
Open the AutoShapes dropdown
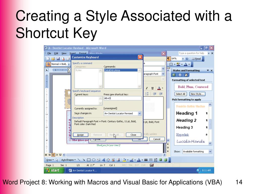click(x=69, y=160)
